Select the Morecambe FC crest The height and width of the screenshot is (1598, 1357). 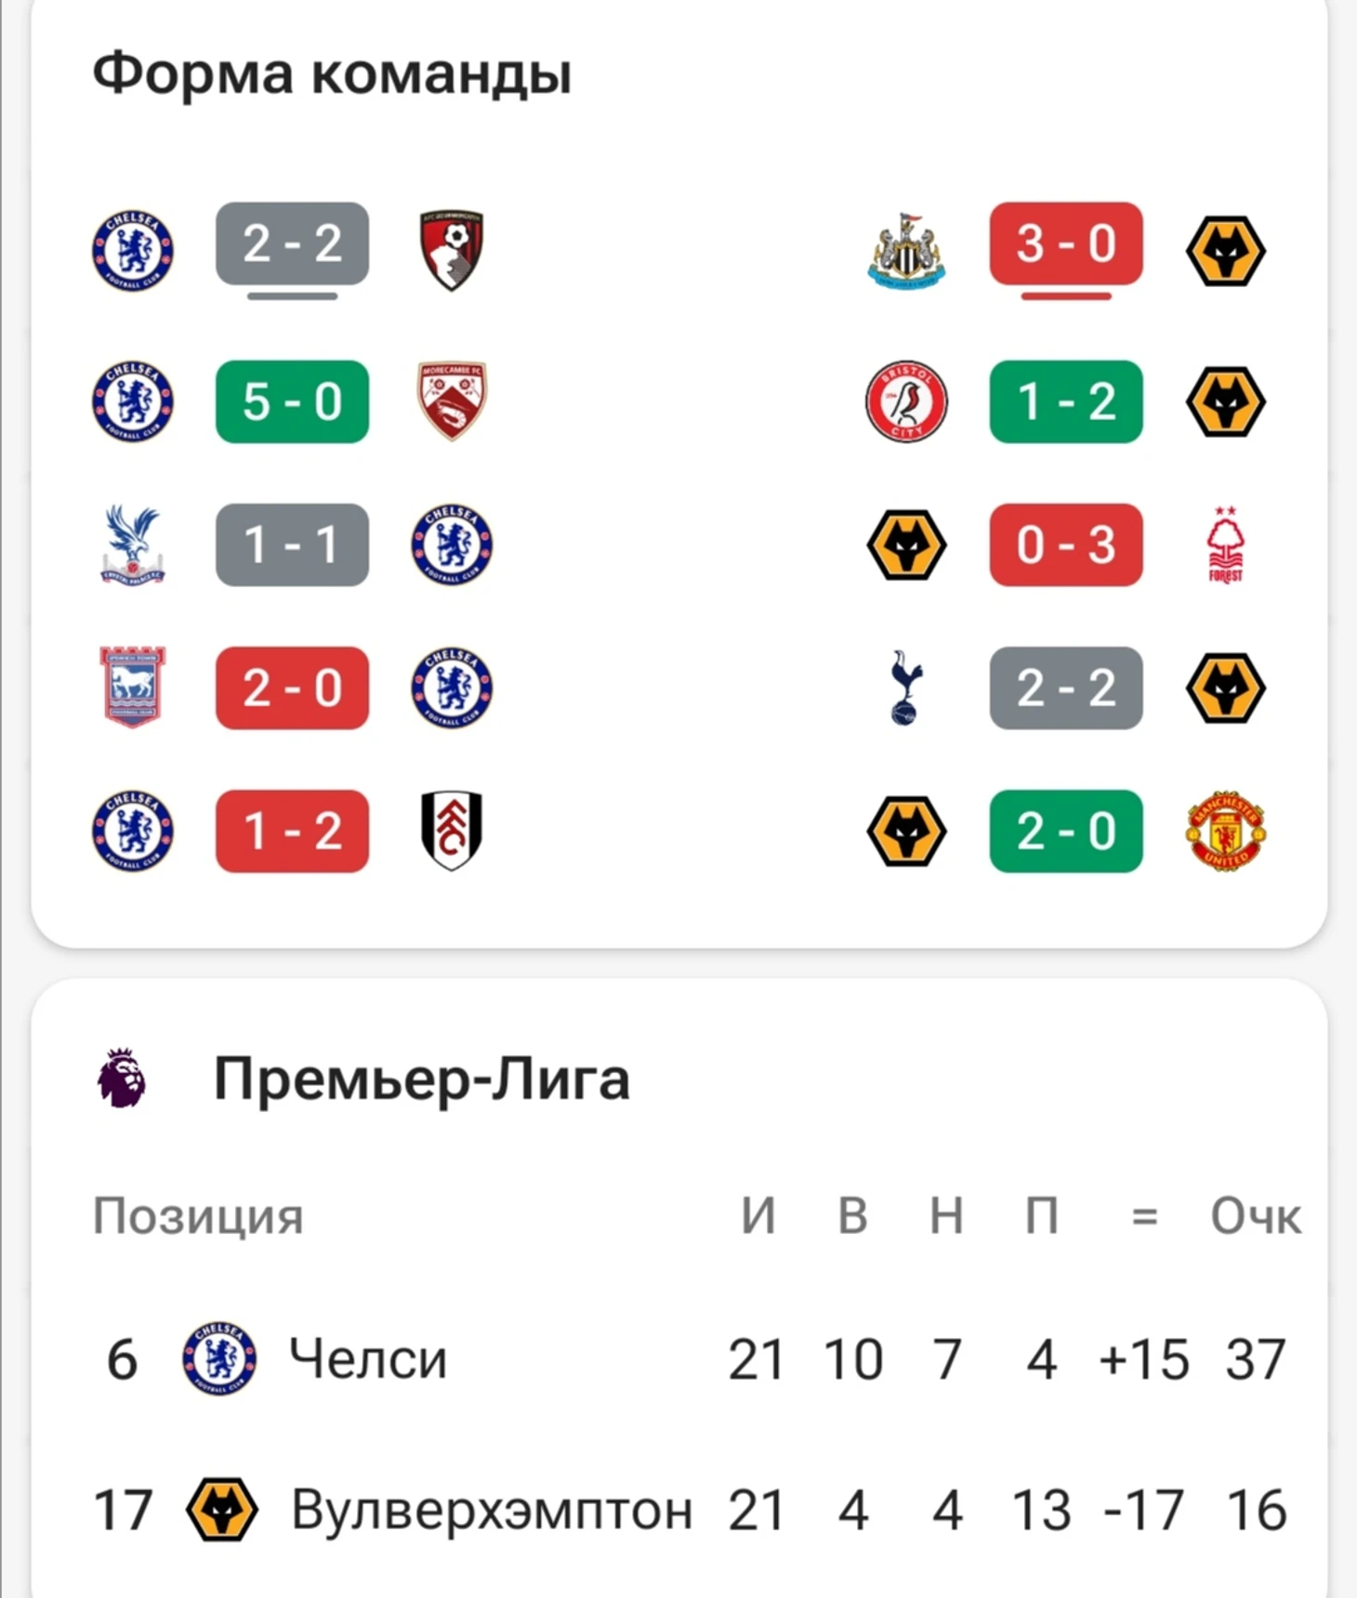click(x=452, y=400)
